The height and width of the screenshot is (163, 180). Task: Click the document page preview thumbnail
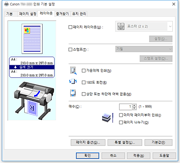[x=32, y=39]
